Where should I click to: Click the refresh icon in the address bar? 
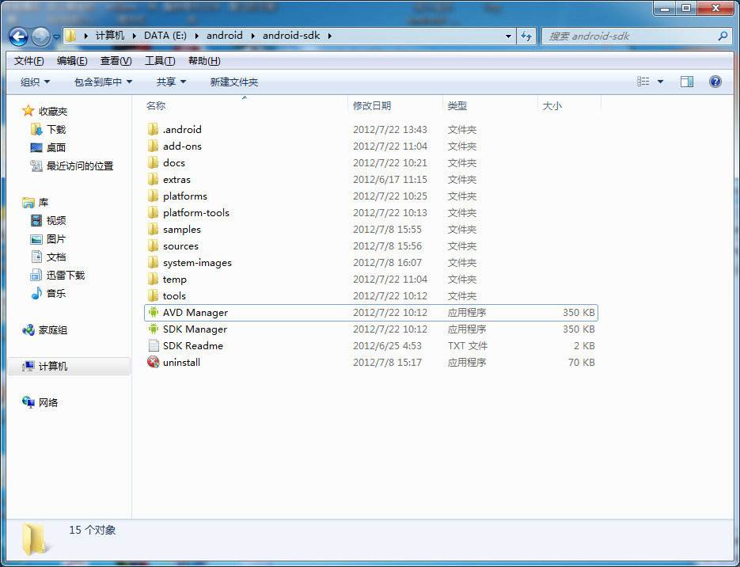(525, 36)
